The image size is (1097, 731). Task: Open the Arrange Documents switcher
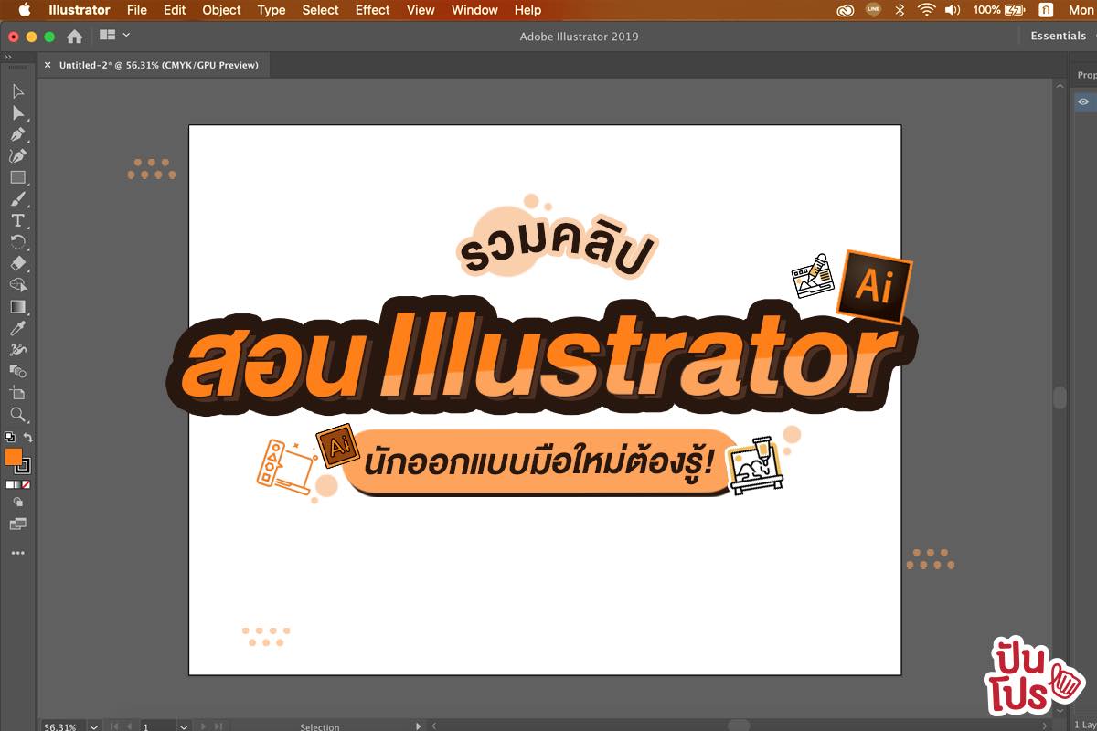pyautogui.click(x=108, y=35)
